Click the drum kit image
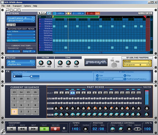Image resolution: width=158 pixels, height=135 pixels. [x=115, y=63]
